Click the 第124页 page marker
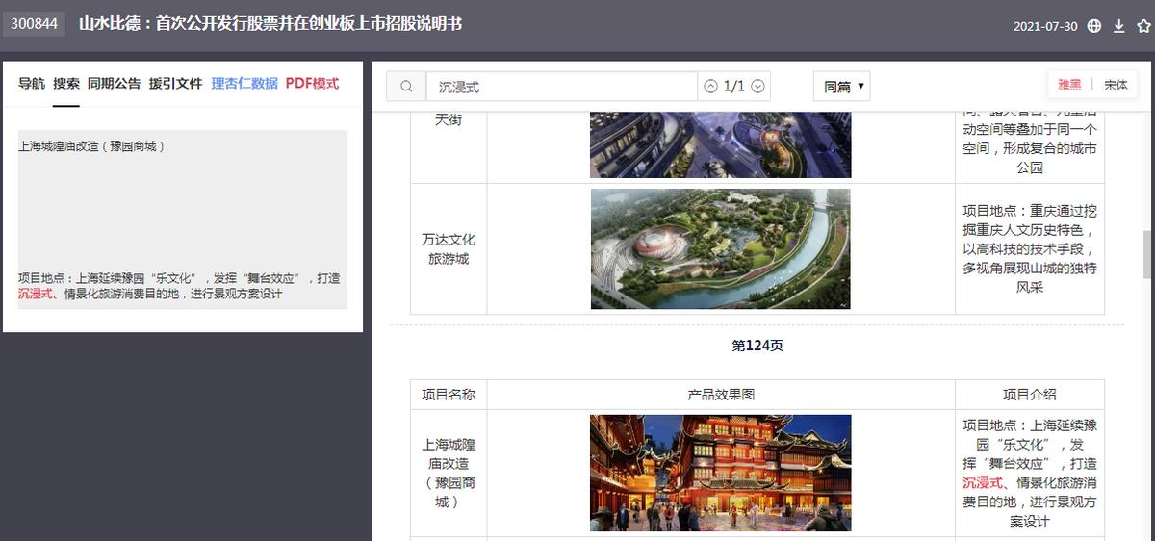The height and width of the screenshot is (541, 1155). click(757, 346)
